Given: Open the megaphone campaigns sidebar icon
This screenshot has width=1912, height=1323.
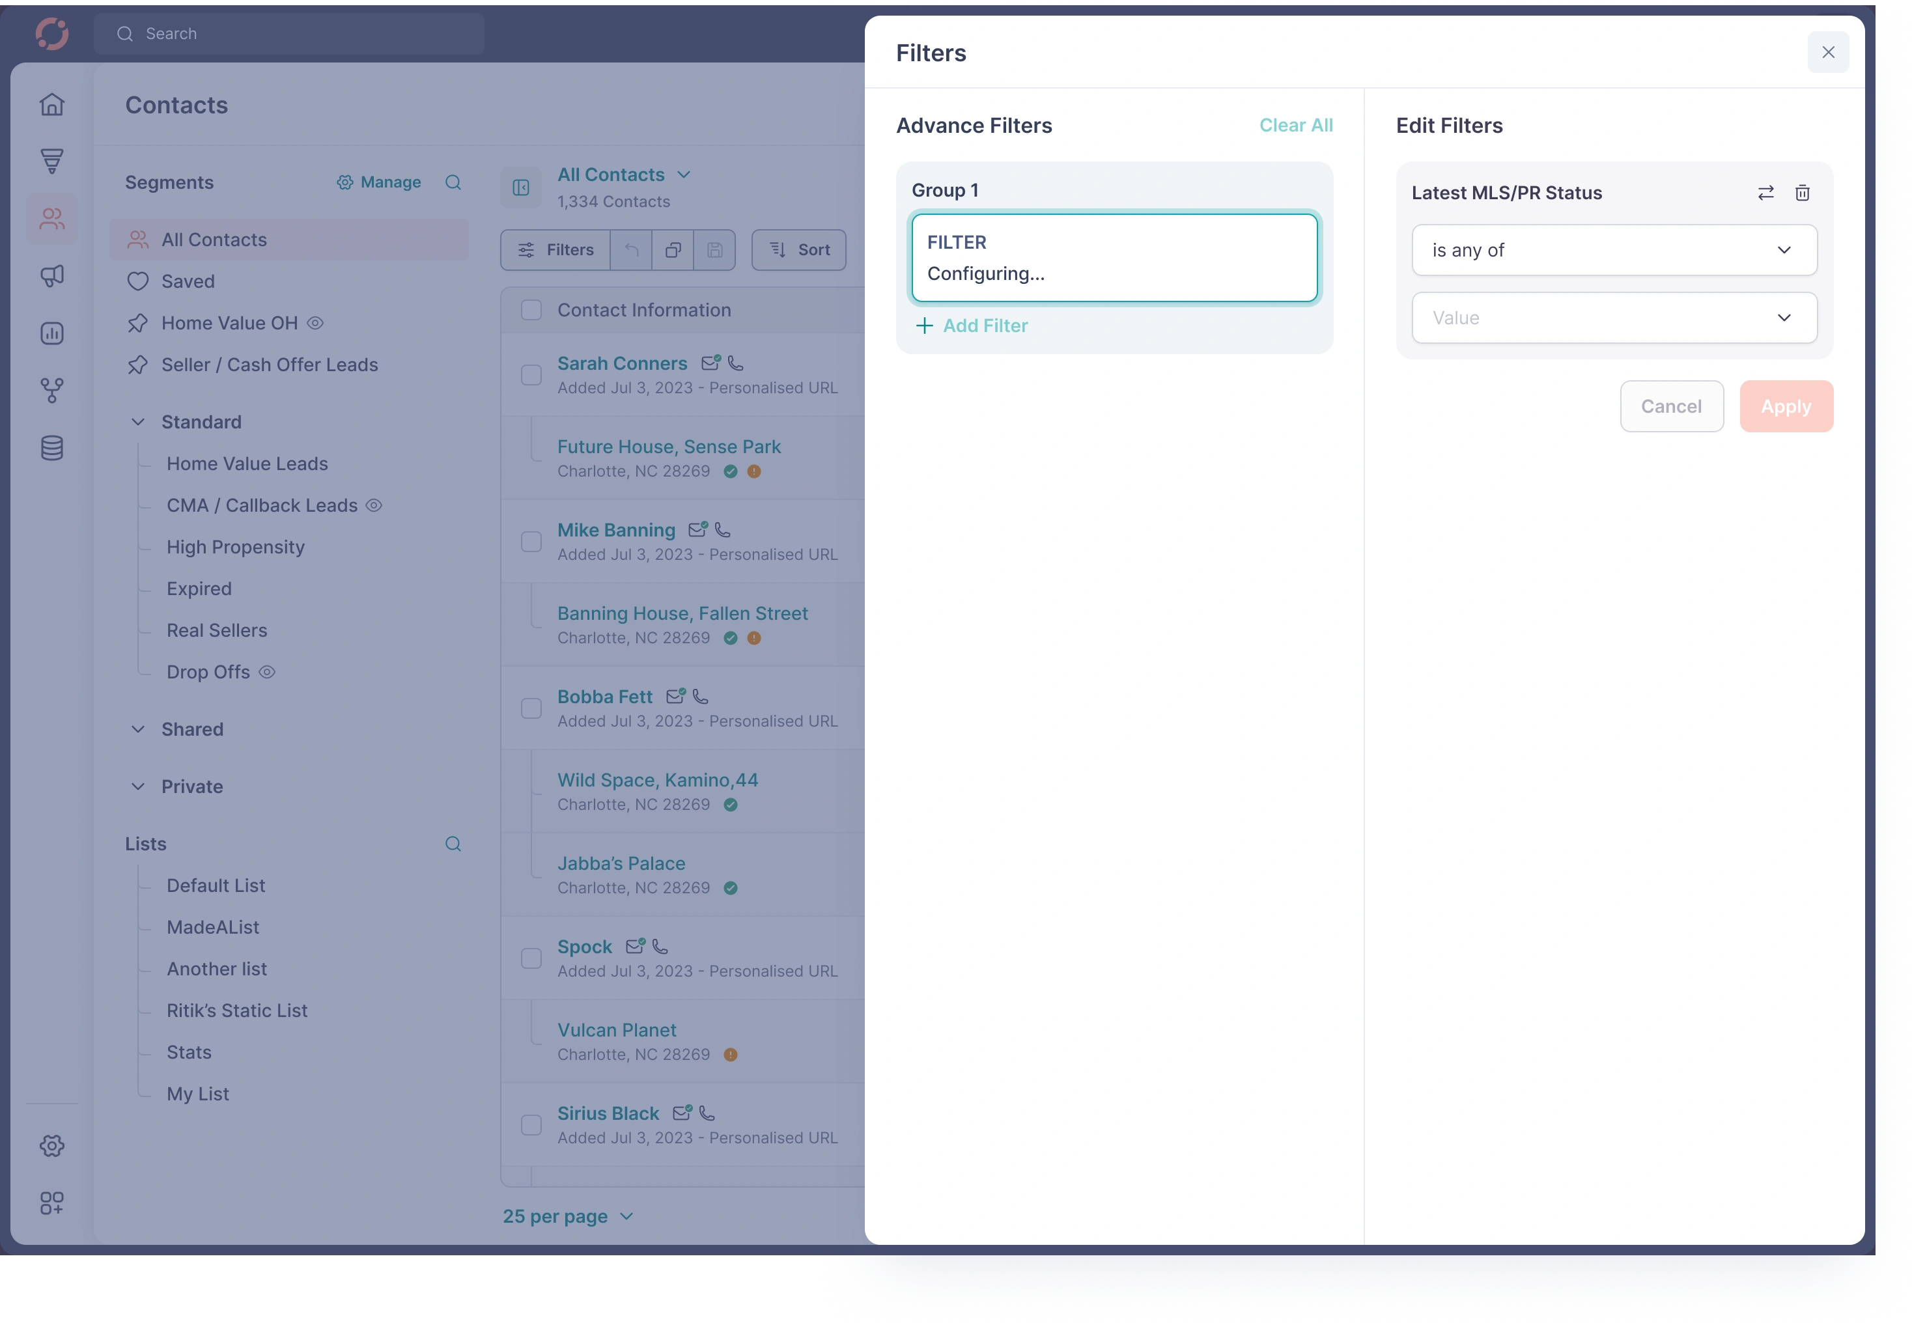Looking at the screenshot, I should tap(52, 276).
